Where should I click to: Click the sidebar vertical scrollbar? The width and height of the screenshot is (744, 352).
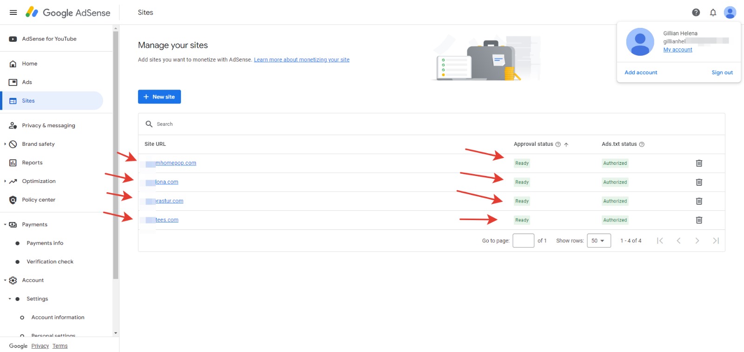click(116, 155)
